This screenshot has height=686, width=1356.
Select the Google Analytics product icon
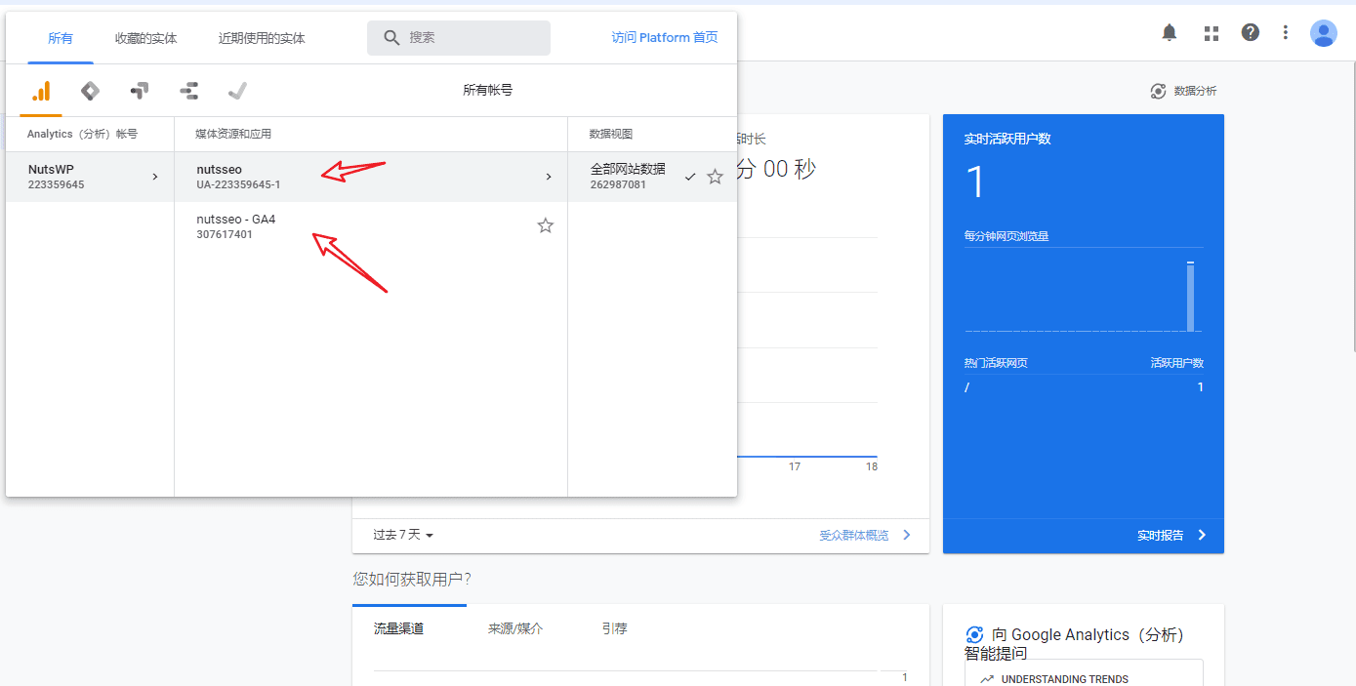pyautogui.click(x=40, y=91)
